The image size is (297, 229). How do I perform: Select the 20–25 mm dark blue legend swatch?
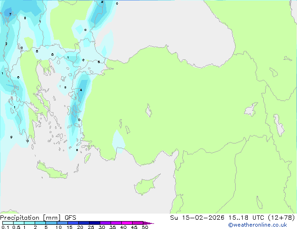pos(83,223)
